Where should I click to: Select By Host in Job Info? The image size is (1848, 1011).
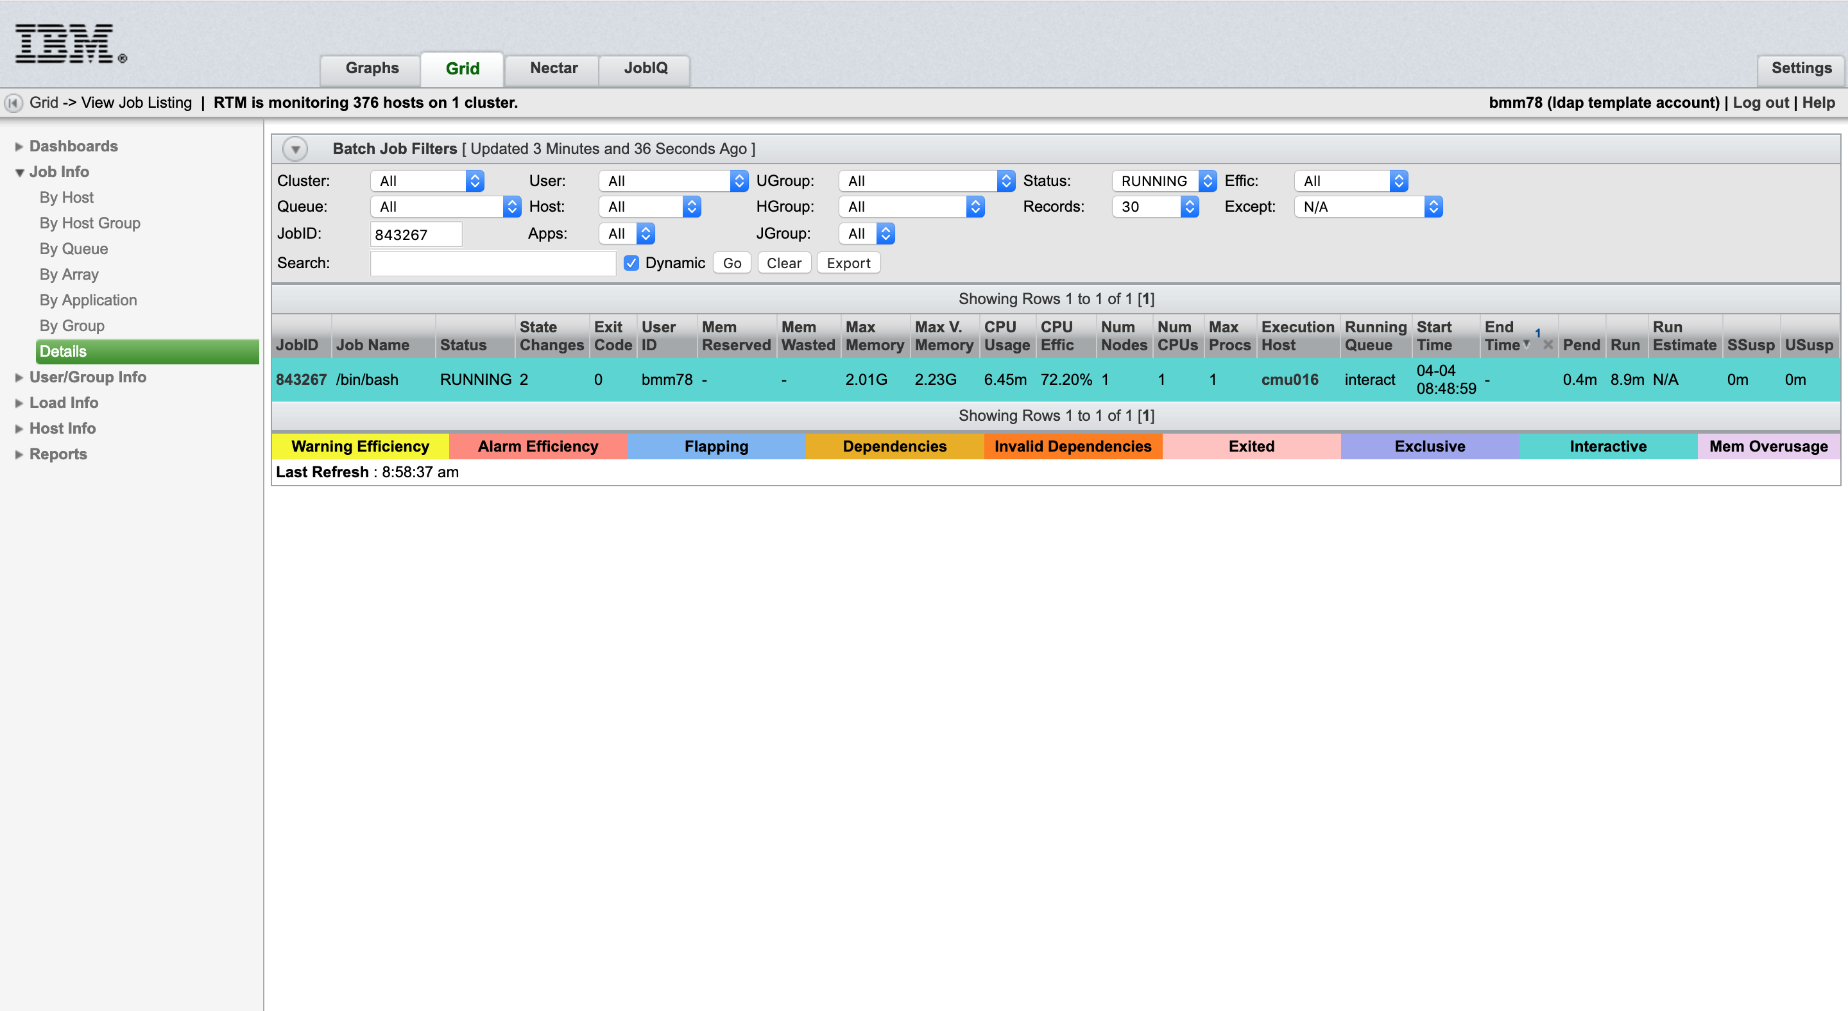(x=66, y=198)
